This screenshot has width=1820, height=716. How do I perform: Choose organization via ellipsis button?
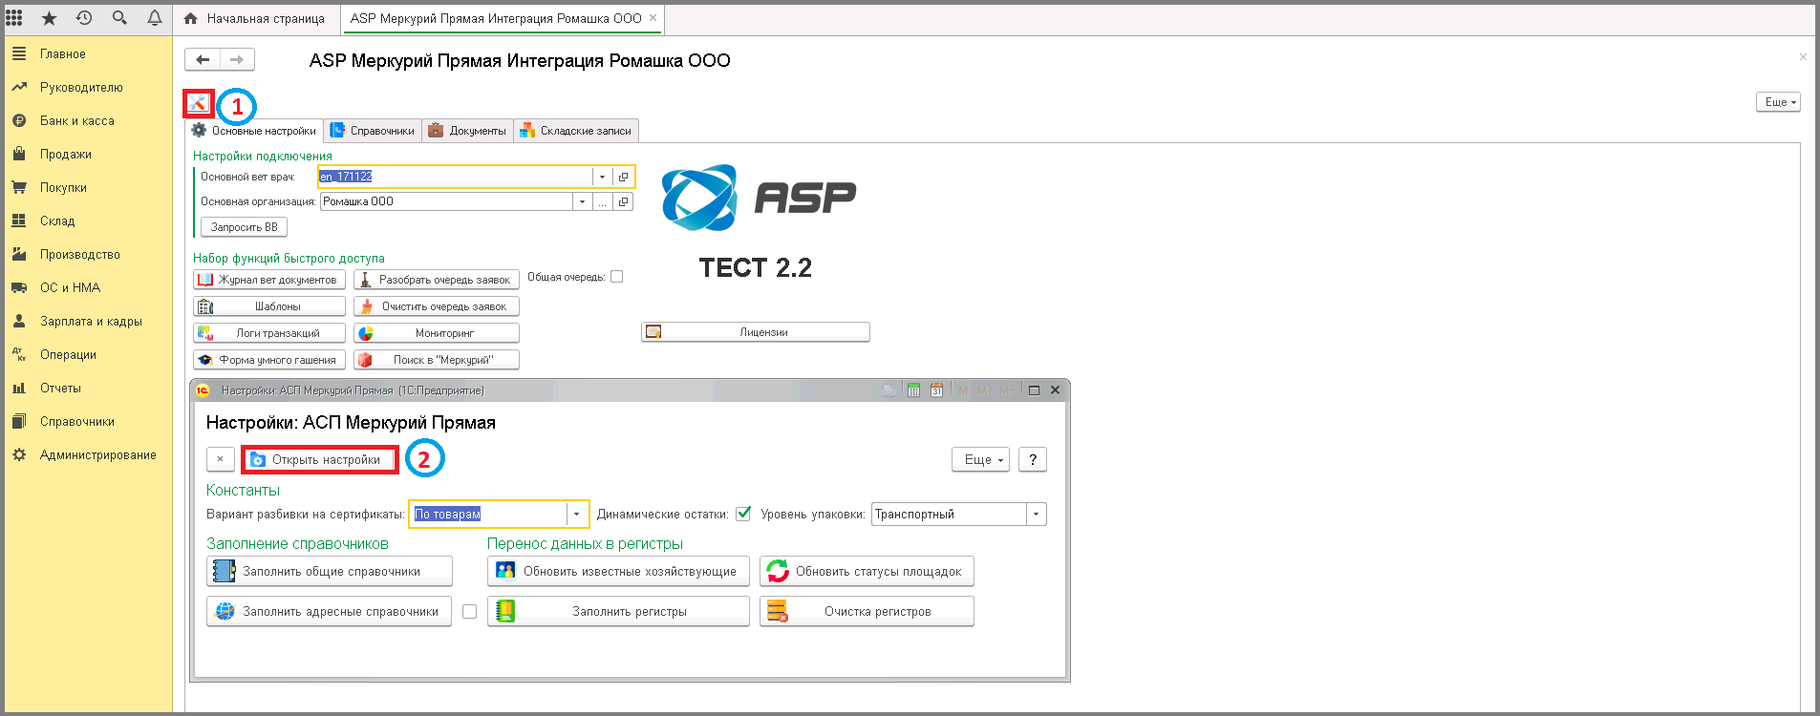[602, 201]
